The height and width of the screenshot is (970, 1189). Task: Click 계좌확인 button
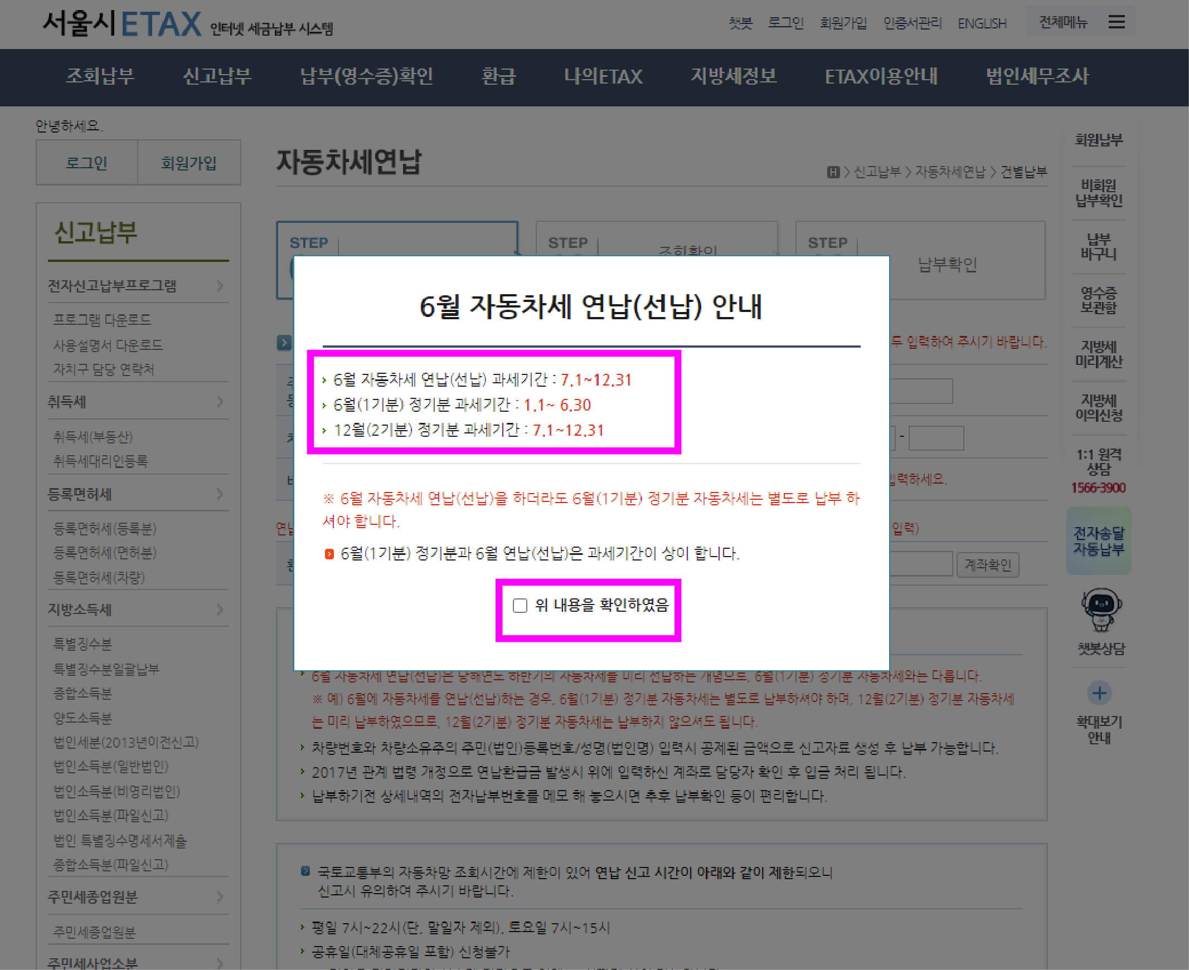coord(987,565)
